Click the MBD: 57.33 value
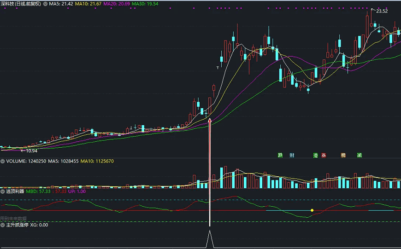Image resolution: width=401 pixels, height=249 pixels. 38,191
